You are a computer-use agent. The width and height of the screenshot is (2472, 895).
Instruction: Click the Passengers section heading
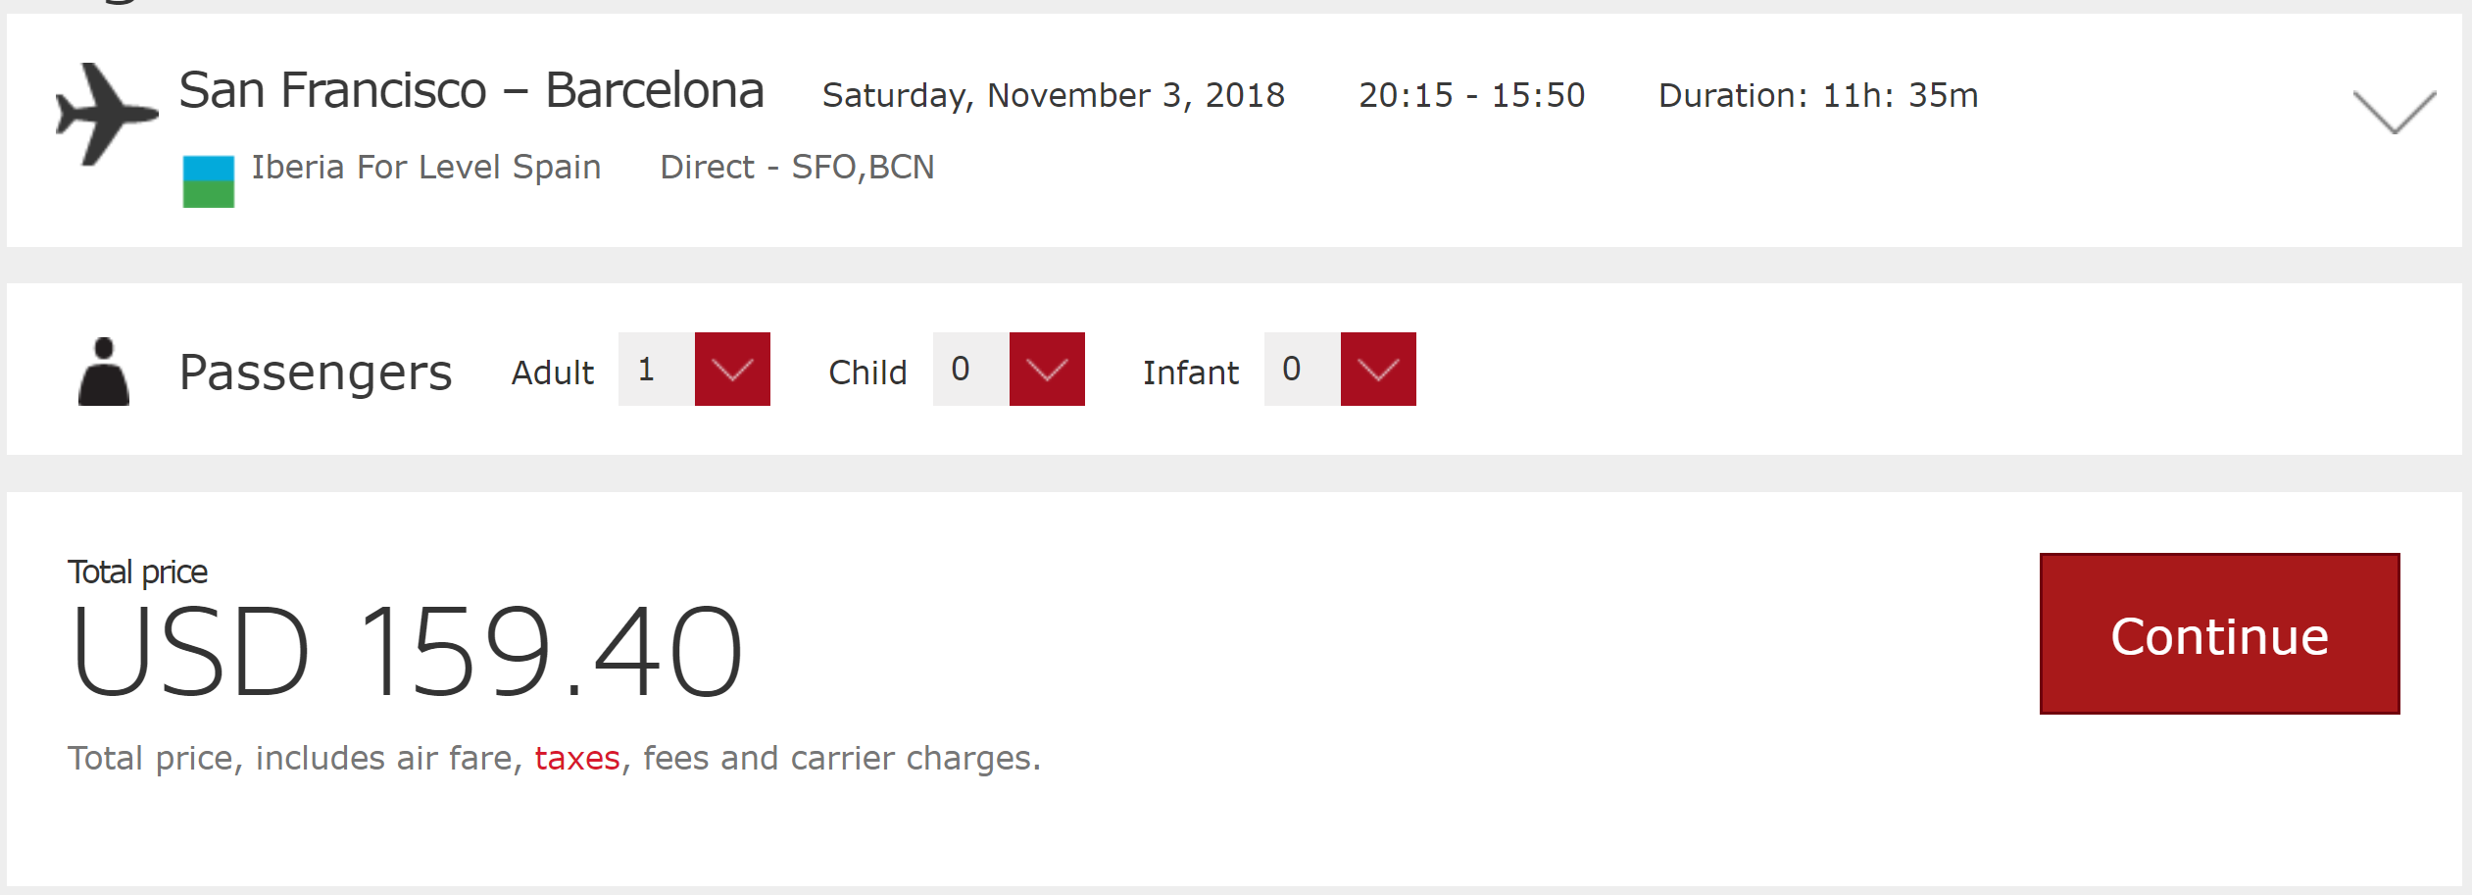316,373
